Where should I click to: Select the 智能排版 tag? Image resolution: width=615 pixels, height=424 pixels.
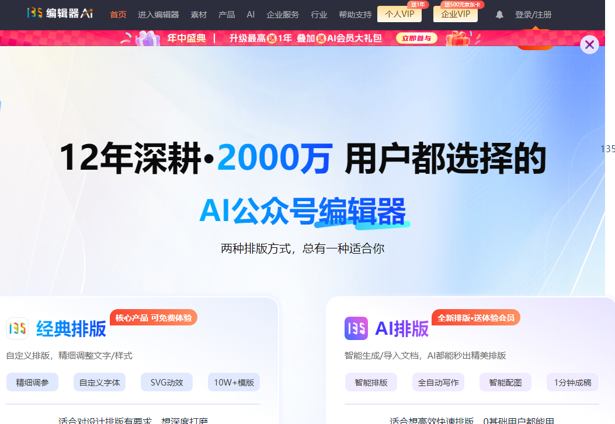[371, 382]
